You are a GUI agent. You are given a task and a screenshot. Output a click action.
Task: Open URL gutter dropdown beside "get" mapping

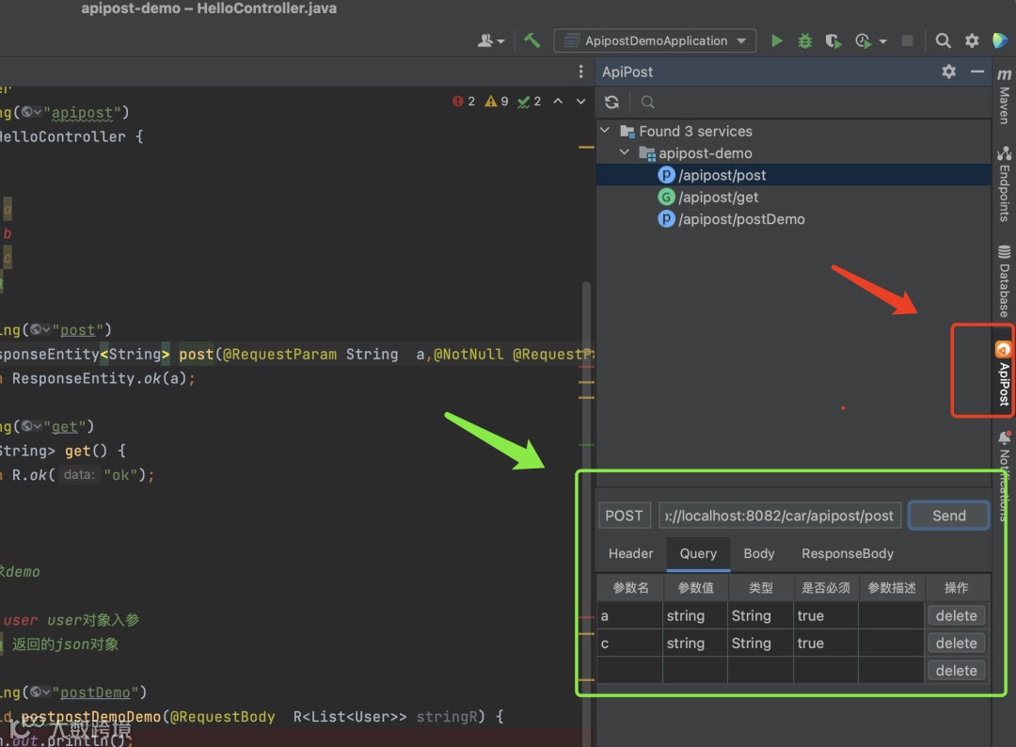31,426
